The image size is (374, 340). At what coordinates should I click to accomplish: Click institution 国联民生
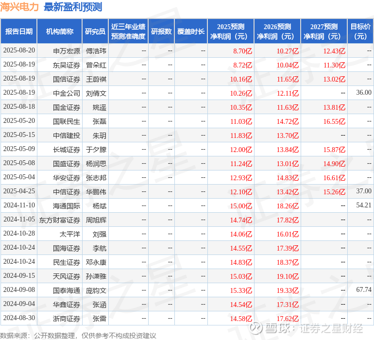(67, 121)
